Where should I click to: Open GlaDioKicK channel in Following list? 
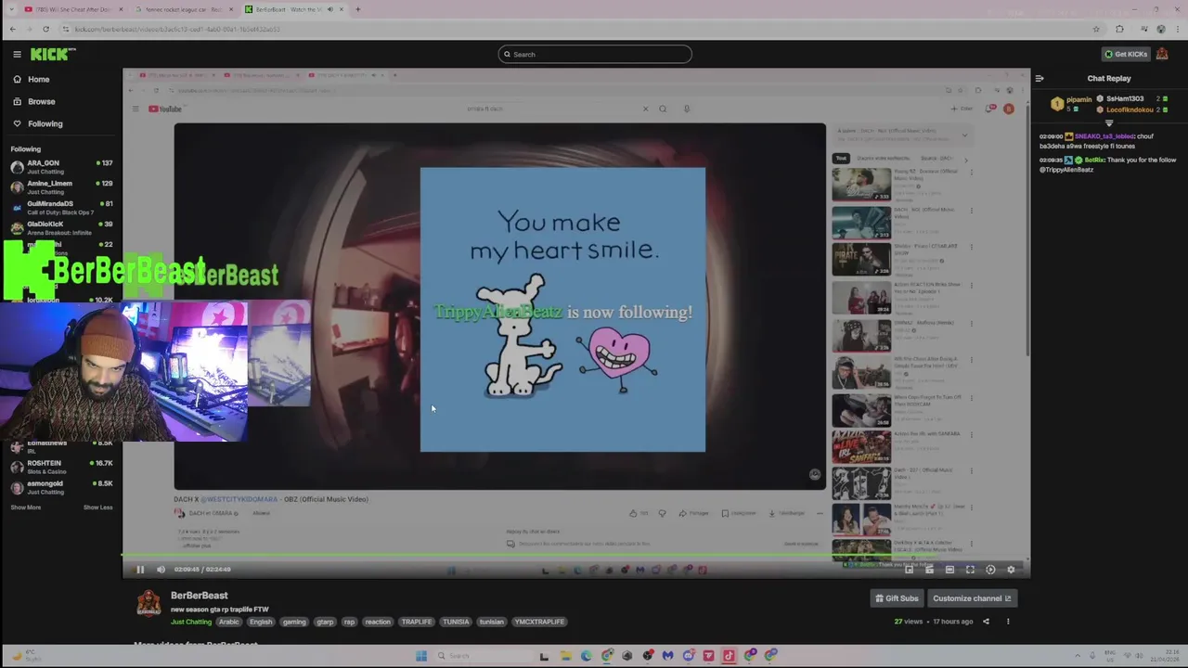point(61,228)
